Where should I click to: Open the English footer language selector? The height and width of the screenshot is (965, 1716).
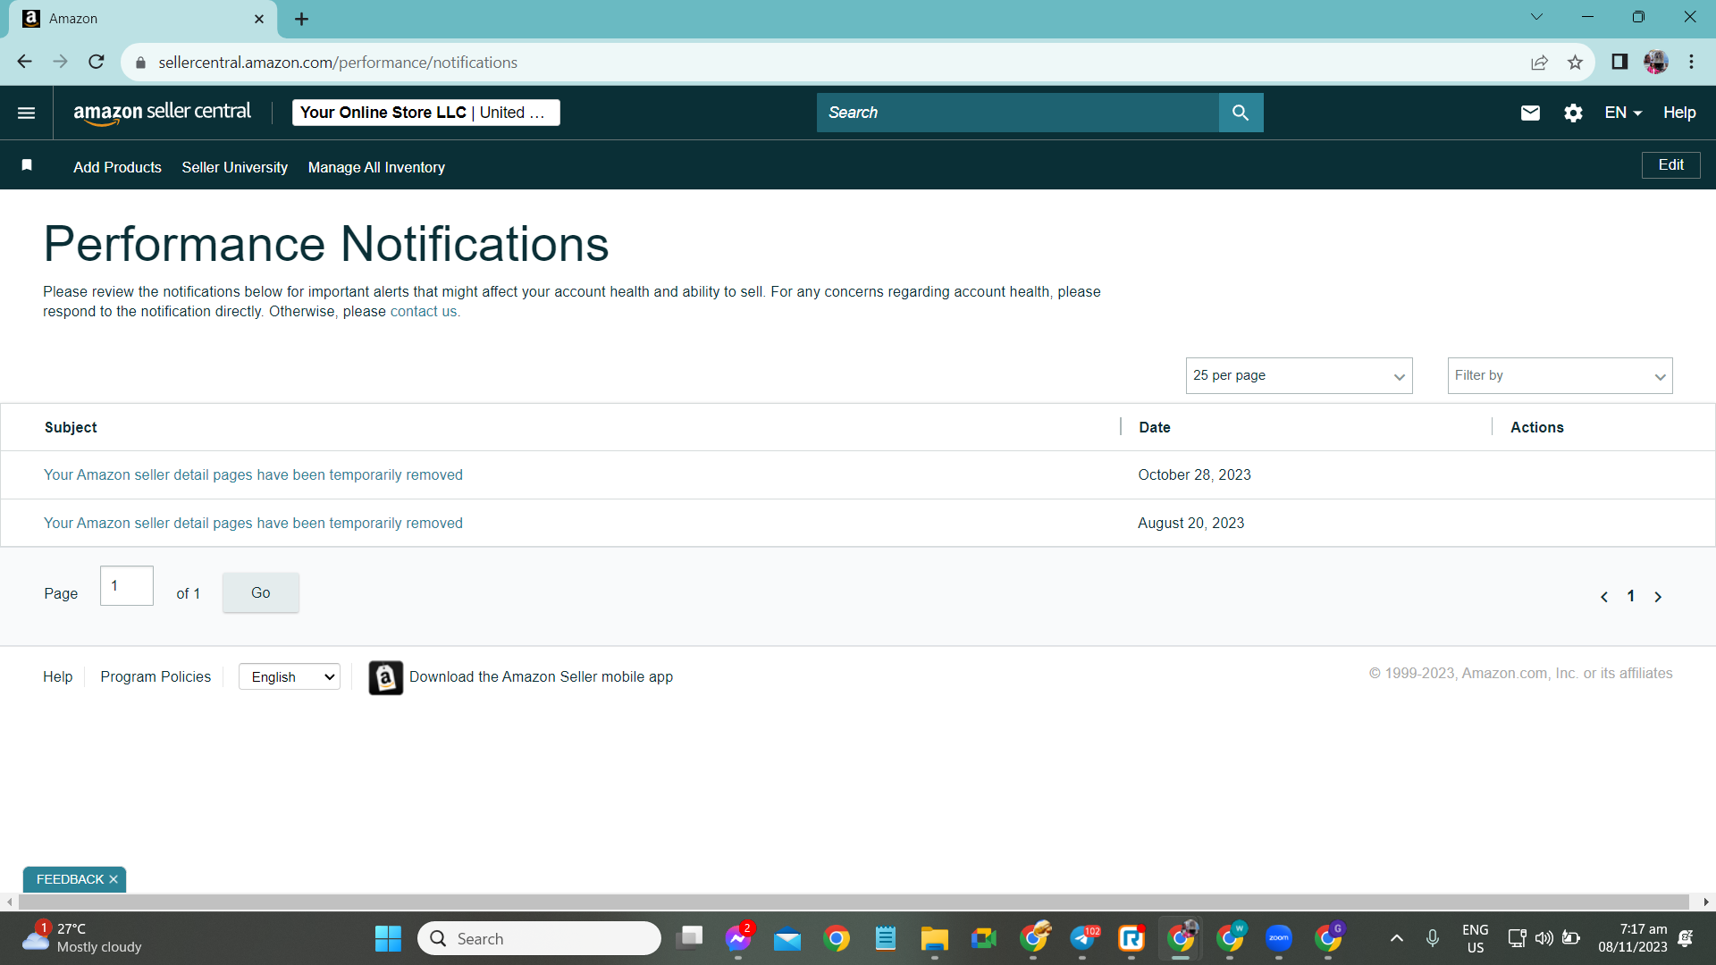tap(290, 677)
